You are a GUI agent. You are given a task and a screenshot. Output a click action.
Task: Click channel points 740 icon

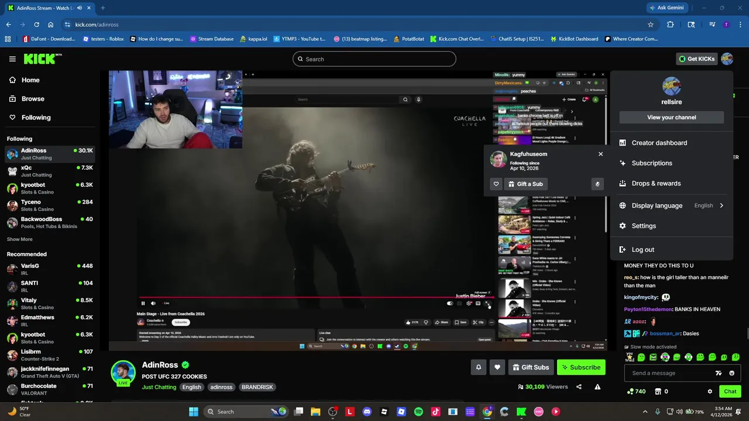pyautogui.click(x=635, y=391)
